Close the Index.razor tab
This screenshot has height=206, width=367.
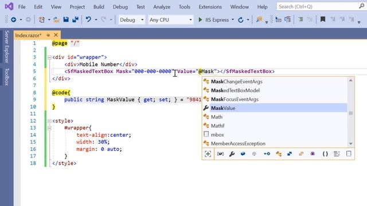(56, 35)
